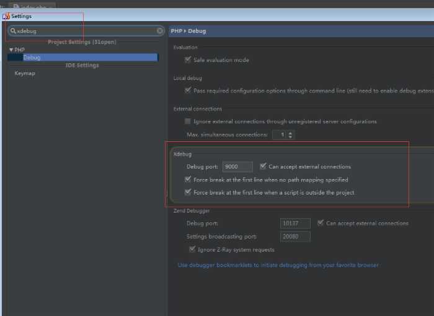Click the Evaluation section label
Screen dimensions: 434x316
(x=185, y=47)
